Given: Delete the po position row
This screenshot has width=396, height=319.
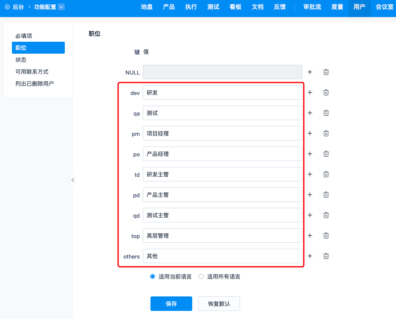Looking at the screenshot, I should (x=326, y=154).
